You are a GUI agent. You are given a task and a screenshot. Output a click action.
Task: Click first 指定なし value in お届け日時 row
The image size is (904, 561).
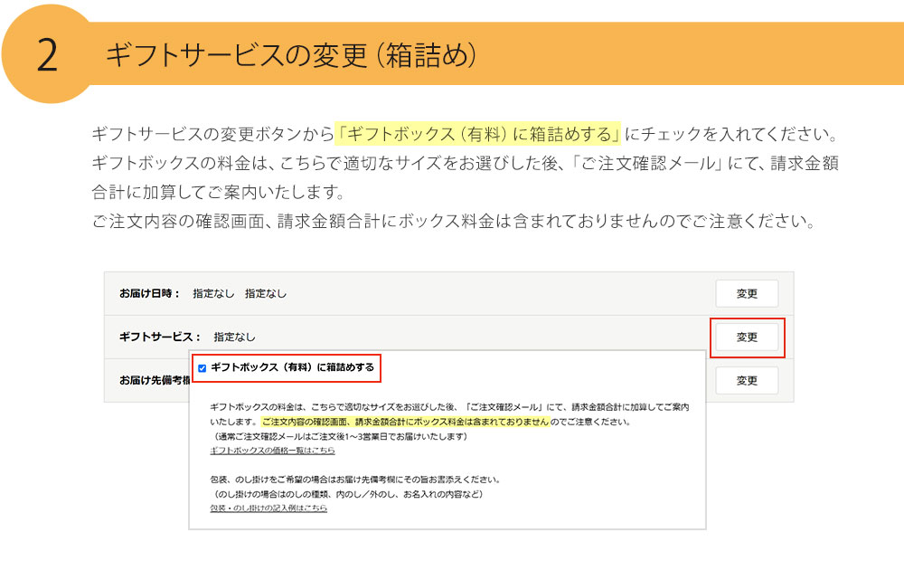[x=213, y=293]
